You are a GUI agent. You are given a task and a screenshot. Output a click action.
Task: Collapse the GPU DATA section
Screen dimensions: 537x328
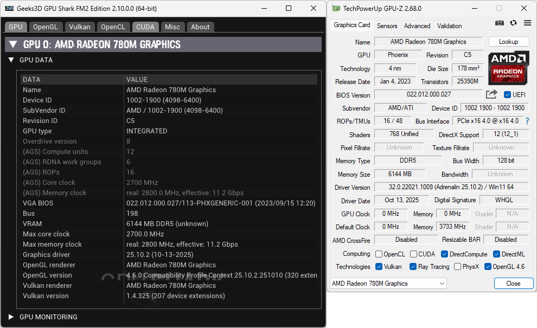pyautogui.click(x=11, y=60)
